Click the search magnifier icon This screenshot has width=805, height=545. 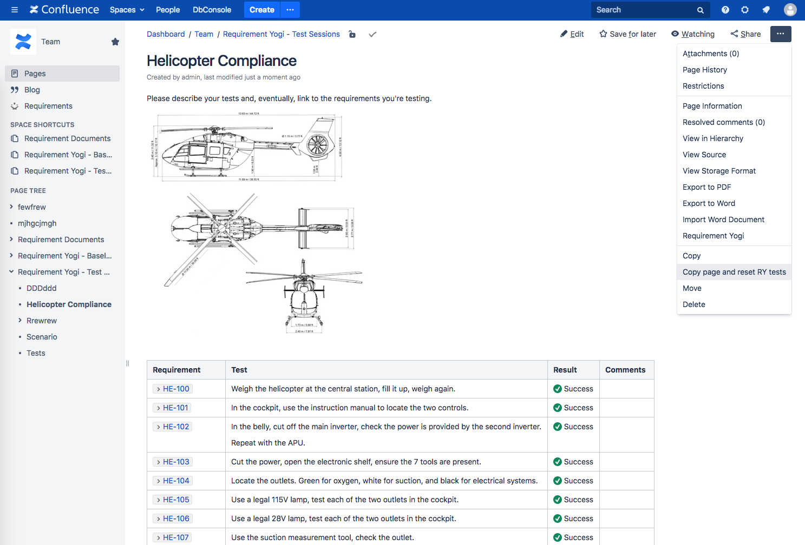point(700,10)
